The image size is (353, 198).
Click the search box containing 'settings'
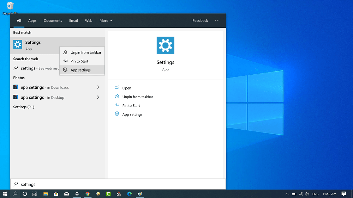118,184
